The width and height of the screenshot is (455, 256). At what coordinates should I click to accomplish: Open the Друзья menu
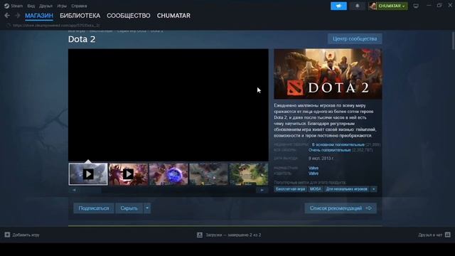(45, 6)
